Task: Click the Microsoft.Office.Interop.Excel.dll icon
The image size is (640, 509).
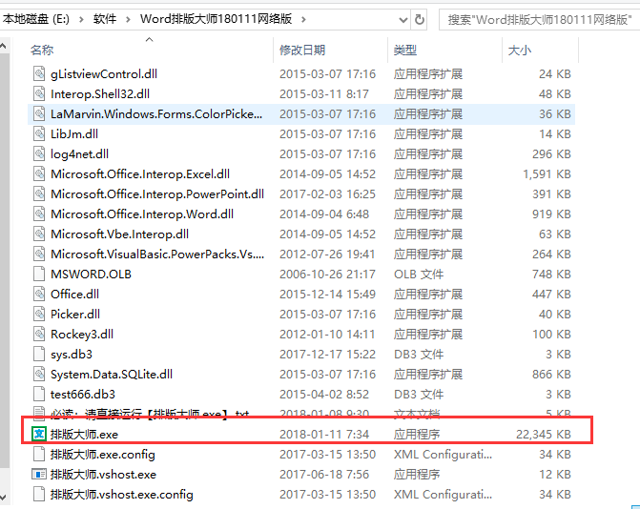Action: point(39,173)
